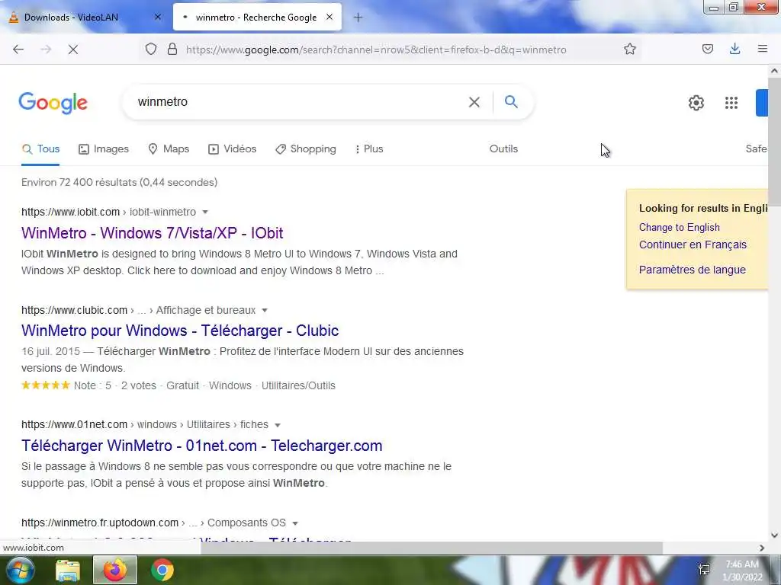
Task: Click Change to English link
Action: pos(679,227)
